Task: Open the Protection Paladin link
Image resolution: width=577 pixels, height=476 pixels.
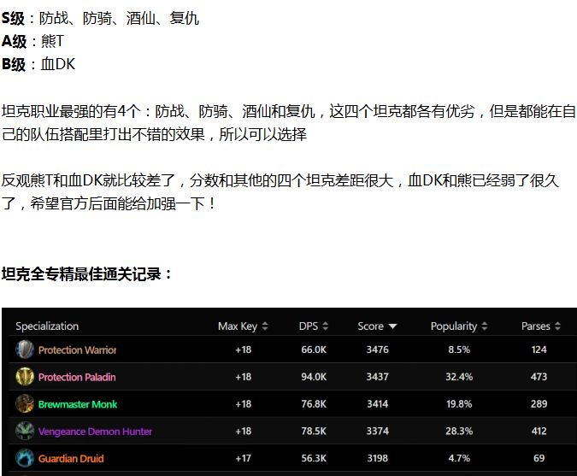Action: tap(77, 377)
